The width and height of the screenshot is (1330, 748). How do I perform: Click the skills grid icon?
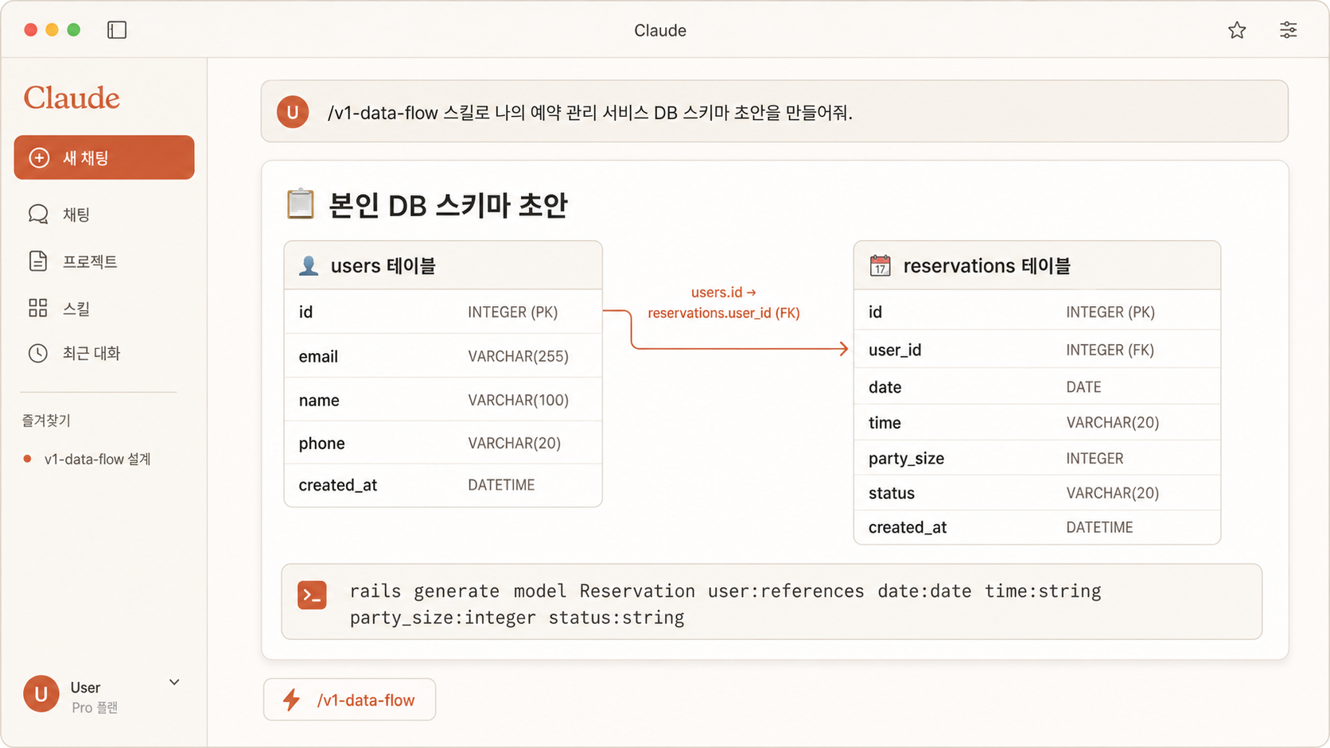click(38, 308)
